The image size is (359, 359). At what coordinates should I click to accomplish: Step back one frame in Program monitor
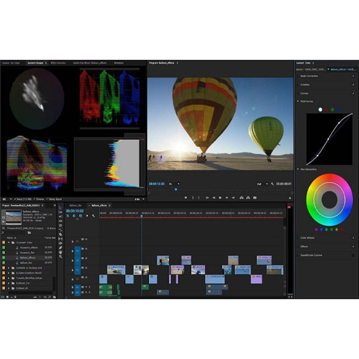(214, 198)
